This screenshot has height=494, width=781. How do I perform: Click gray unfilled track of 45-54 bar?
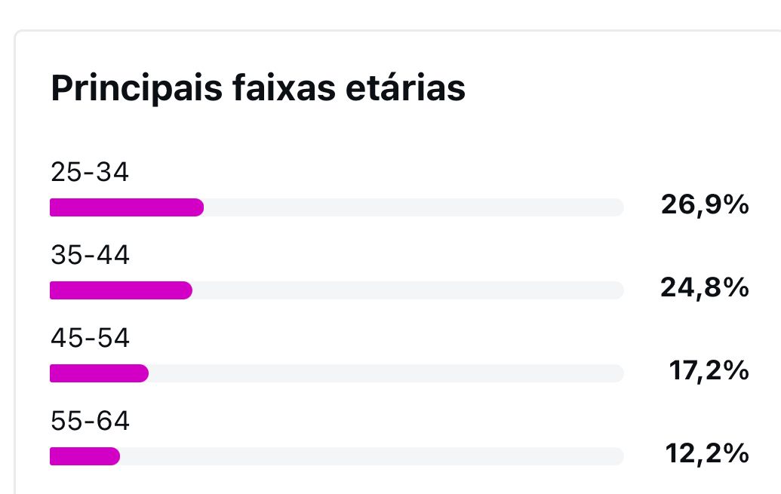point(386,373)
